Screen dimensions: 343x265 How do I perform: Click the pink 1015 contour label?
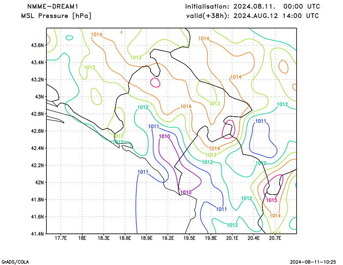pyautogui.click(x=271, y=200)
